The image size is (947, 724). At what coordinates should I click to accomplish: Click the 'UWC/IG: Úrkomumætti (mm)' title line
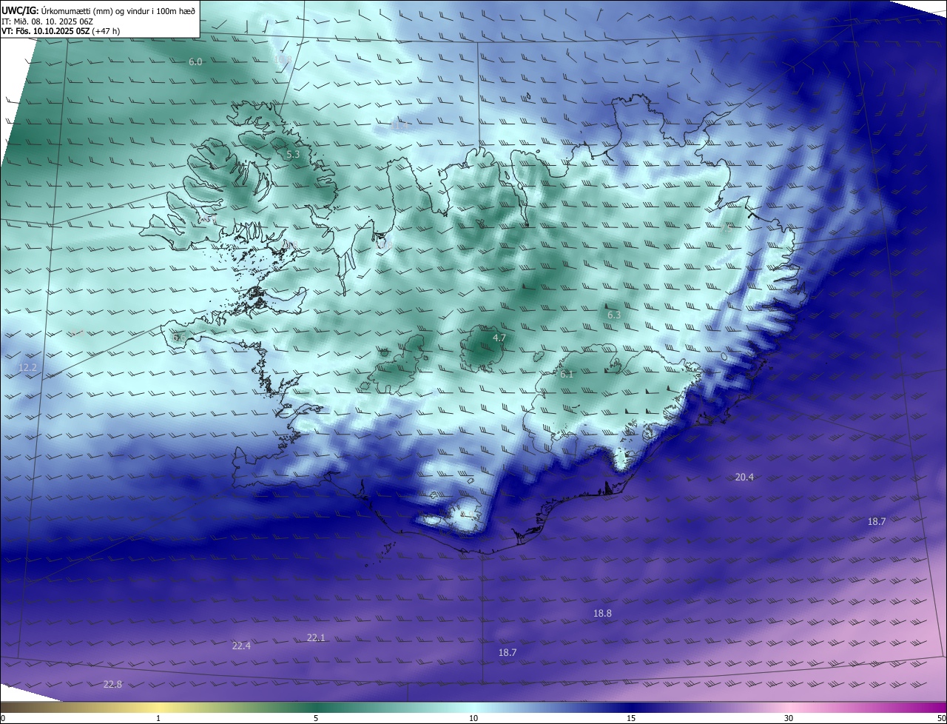(98, 11)
